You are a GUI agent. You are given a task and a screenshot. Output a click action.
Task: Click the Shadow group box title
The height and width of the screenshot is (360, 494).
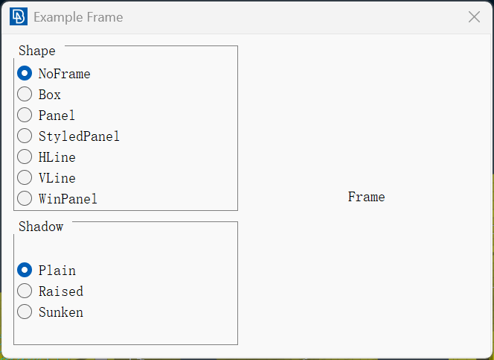41,227
